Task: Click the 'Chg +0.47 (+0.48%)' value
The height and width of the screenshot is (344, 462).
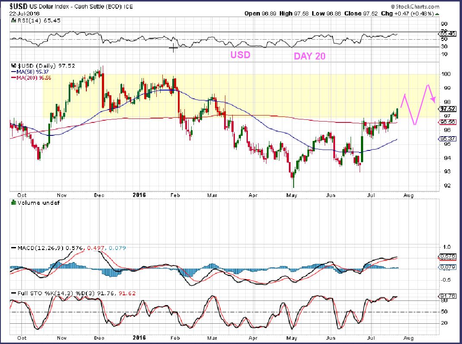Action: 407,13
